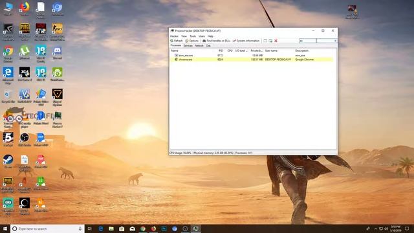This screenshot has width=414, height=233.
Task: Open the Users menu
Action: coord(202,36)
